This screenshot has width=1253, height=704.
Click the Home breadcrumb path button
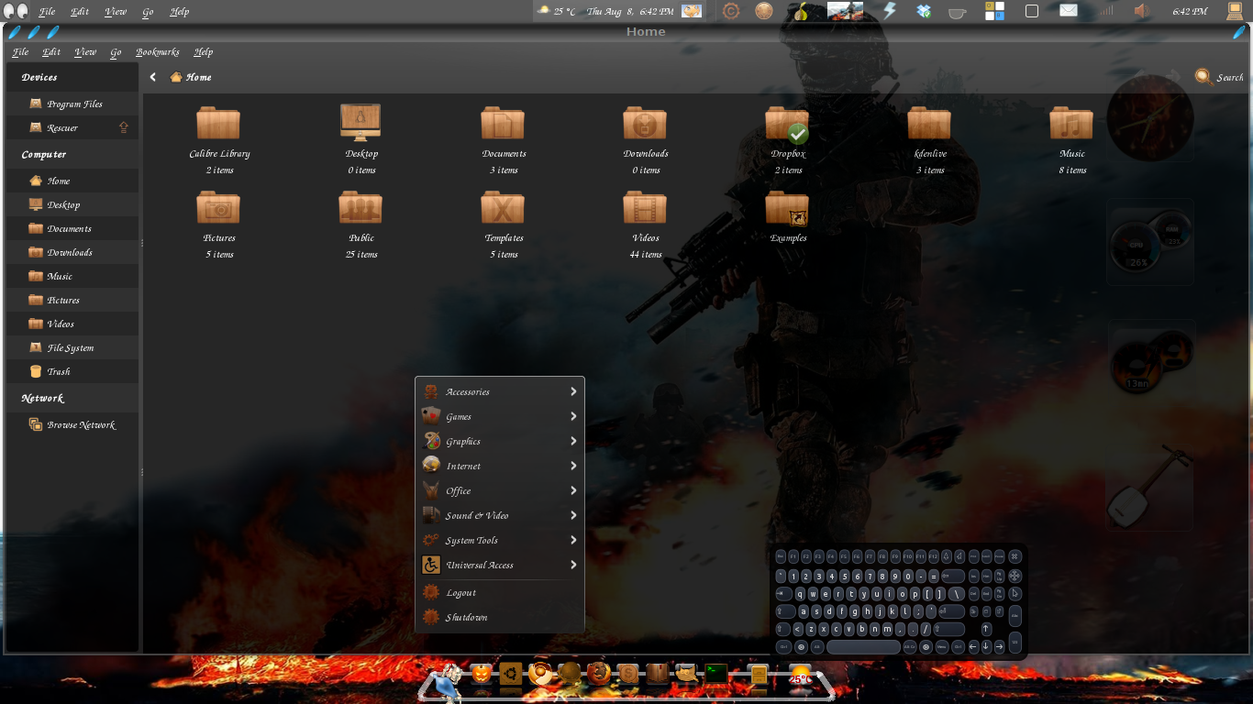(x=191, y=77)
